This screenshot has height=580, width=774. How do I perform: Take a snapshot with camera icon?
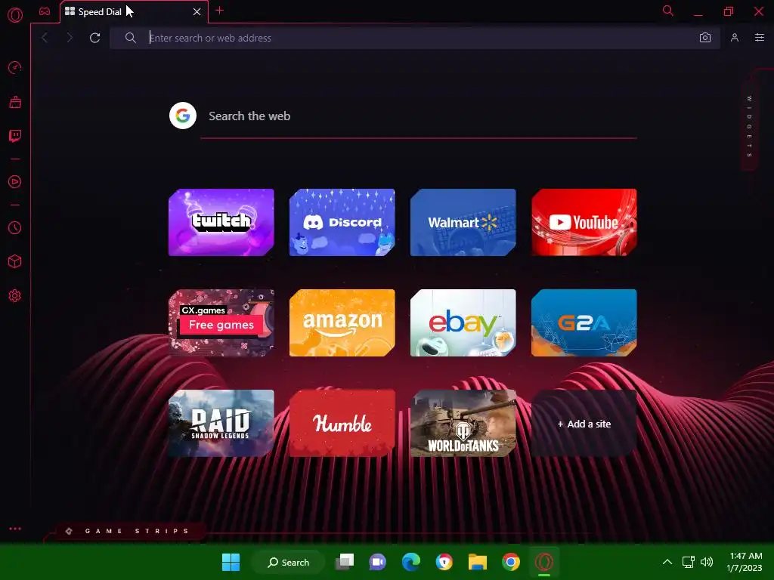tap(705, 38)
